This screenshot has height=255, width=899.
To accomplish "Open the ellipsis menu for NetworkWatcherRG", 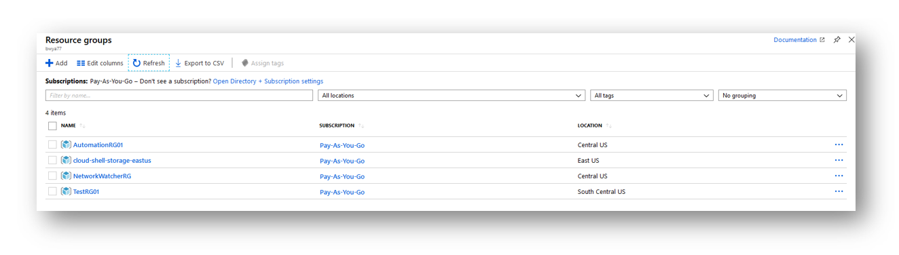I will pos(839,176).
